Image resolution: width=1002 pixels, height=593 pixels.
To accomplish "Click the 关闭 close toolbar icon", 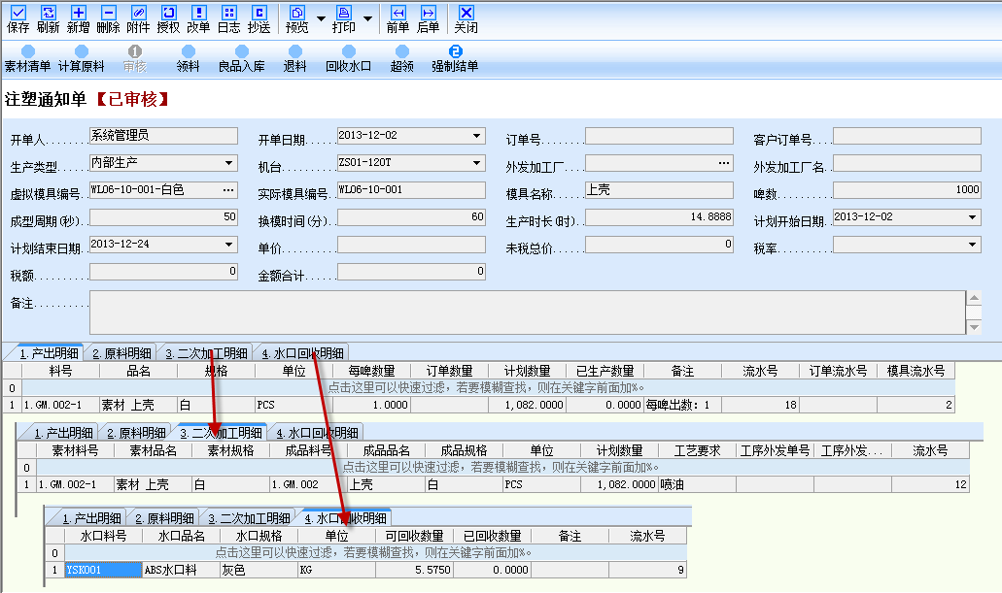I will tap(466, 19).
